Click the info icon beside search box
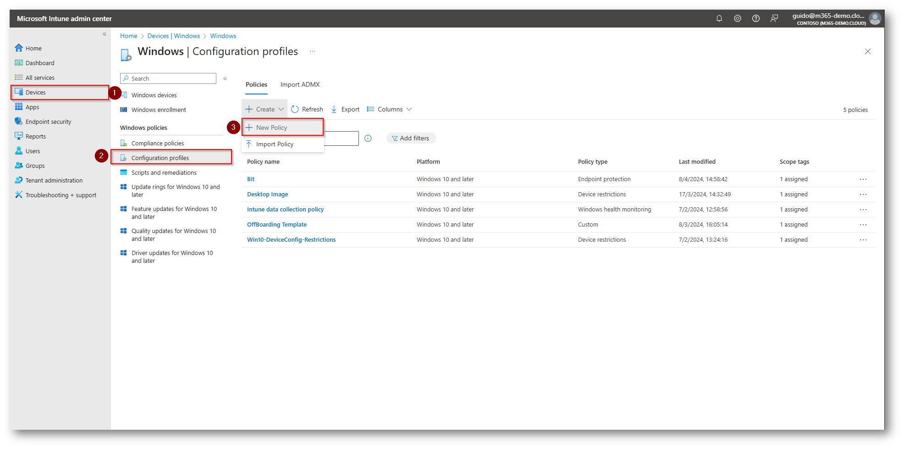 (x=368, y=138)
